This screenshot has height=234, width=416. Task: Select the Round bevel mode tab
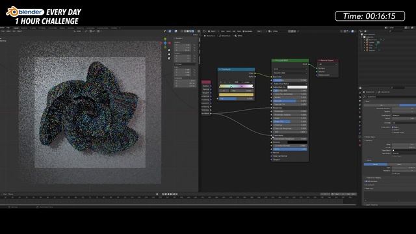point(376,164)
